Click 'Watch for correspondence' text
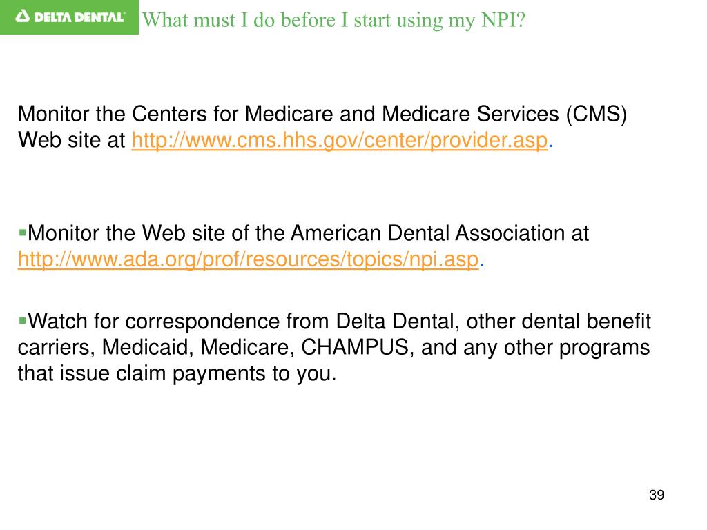 click(x=153, y=322)
